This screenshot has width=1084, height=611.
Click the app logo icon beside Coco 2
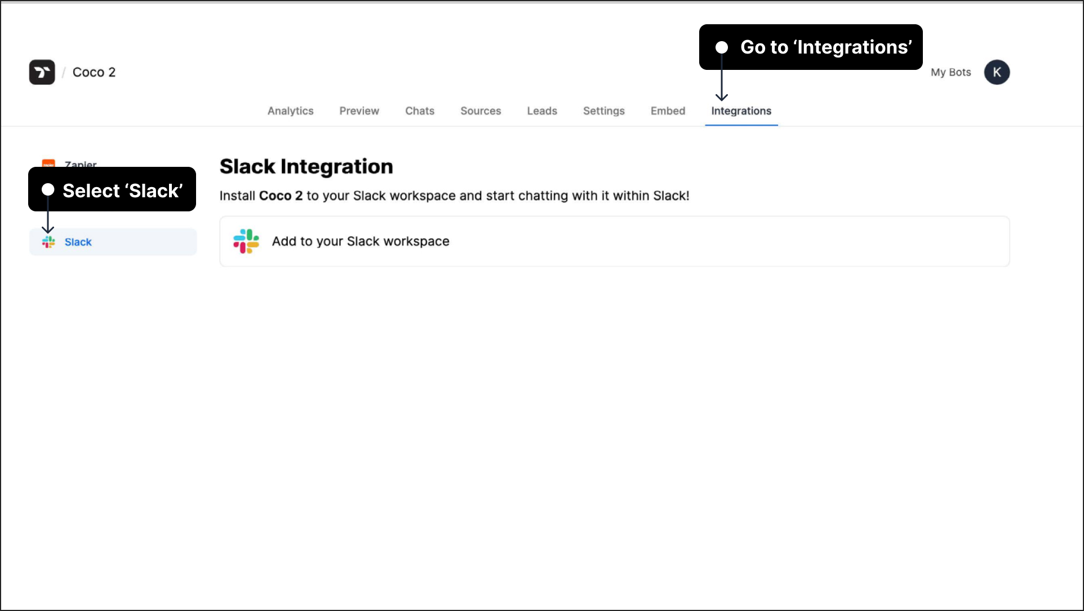pyautogui.click(x=42, y=72)
